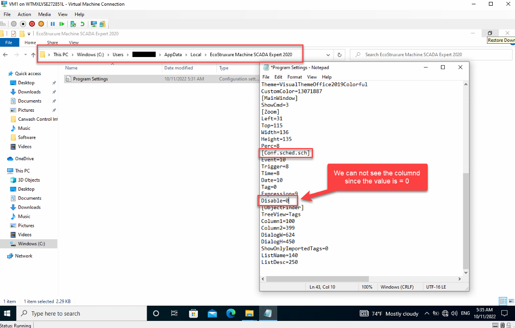Sort by the Name column header

point(71,68)
